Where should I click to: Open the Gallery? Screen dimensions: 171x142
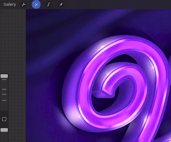[x=10, y=5]
